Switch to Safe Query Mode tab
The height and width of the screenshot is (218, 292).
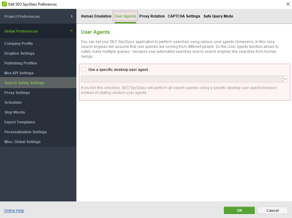point(218,16)
